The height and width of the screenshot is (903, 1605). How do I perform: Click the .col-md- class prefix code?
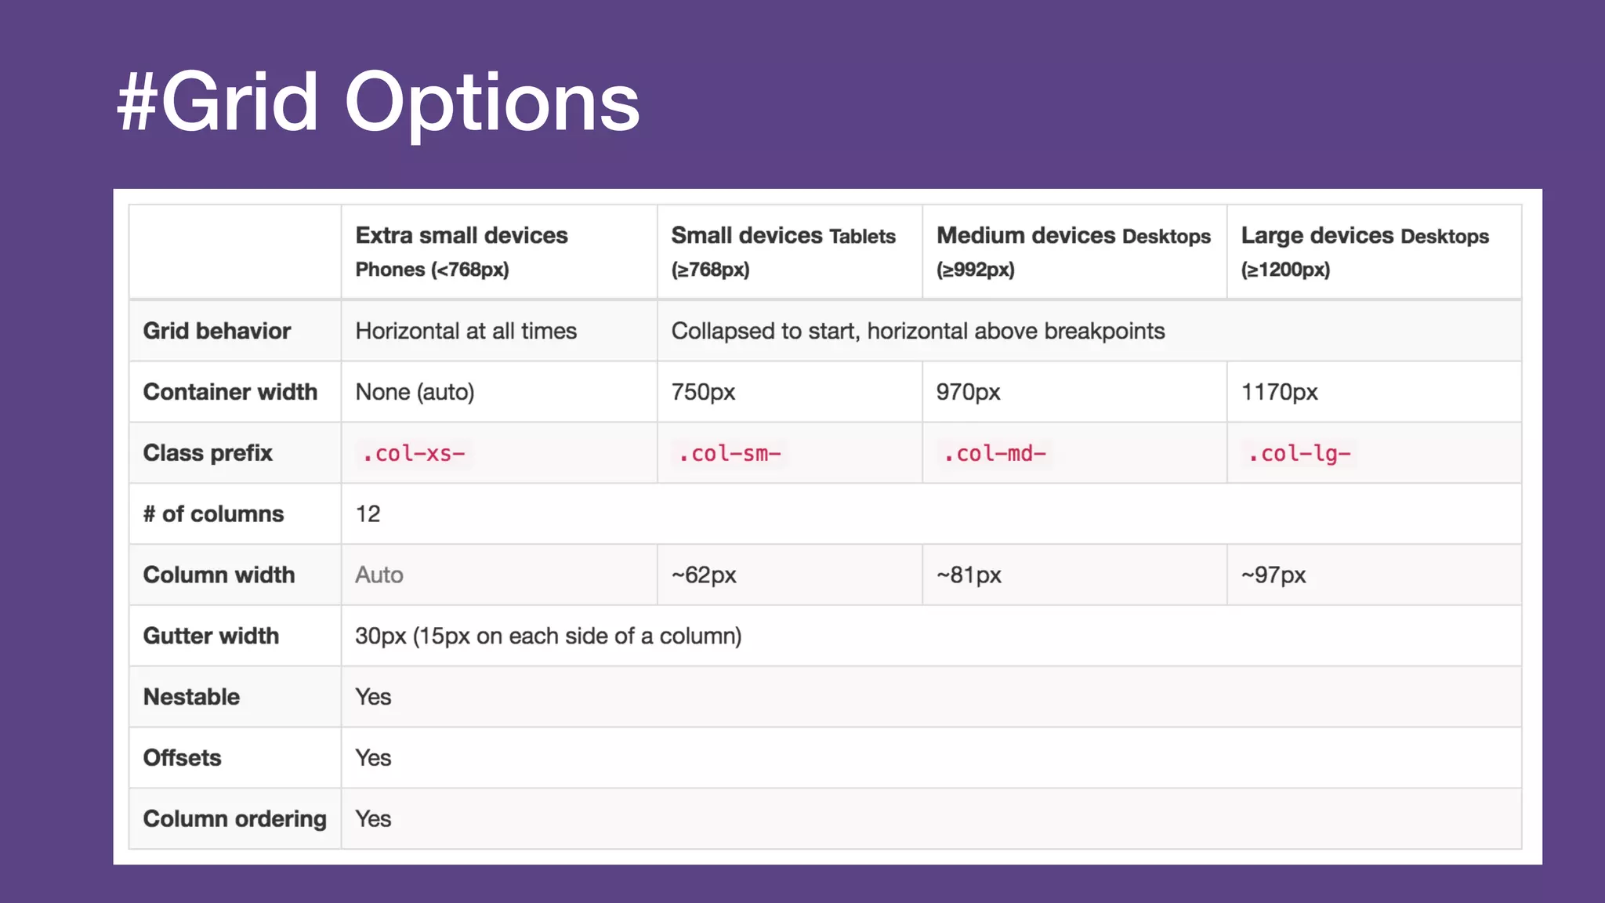[x=994, y=454]
